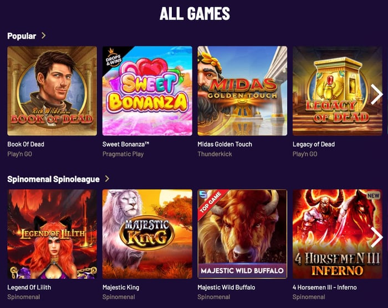Advance the Spinomenal Spinoleague carousel right
Image resolution: width=388 pixels, height=308 pixels.
(376, 237)
